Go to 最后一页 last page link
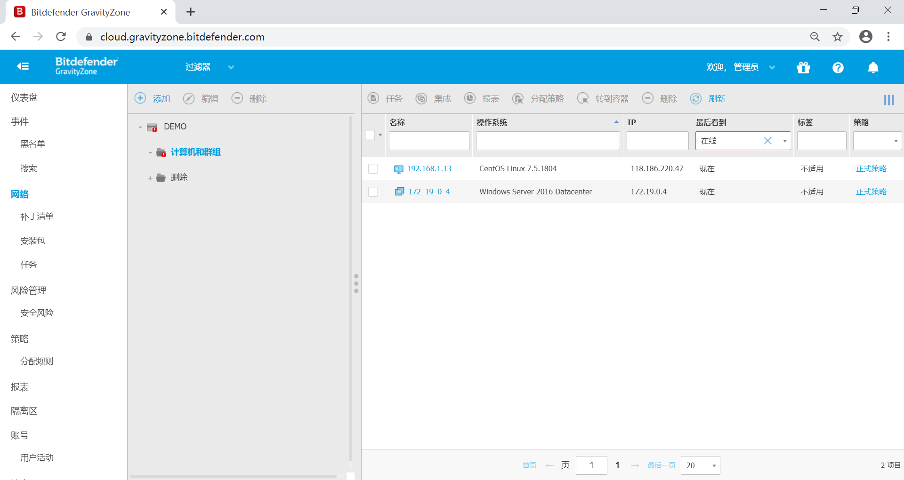The width and height of the screenshot is (904, 480). tap(661, 465)
